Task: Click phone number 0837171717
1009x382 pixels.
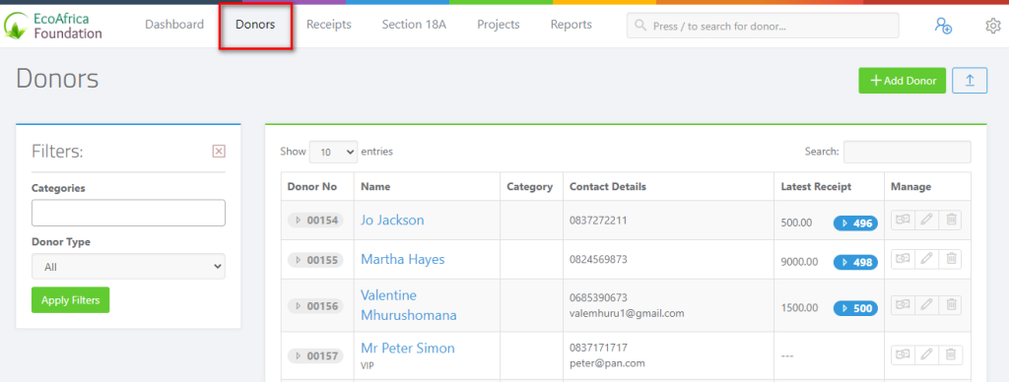Action: click(598, 348)
